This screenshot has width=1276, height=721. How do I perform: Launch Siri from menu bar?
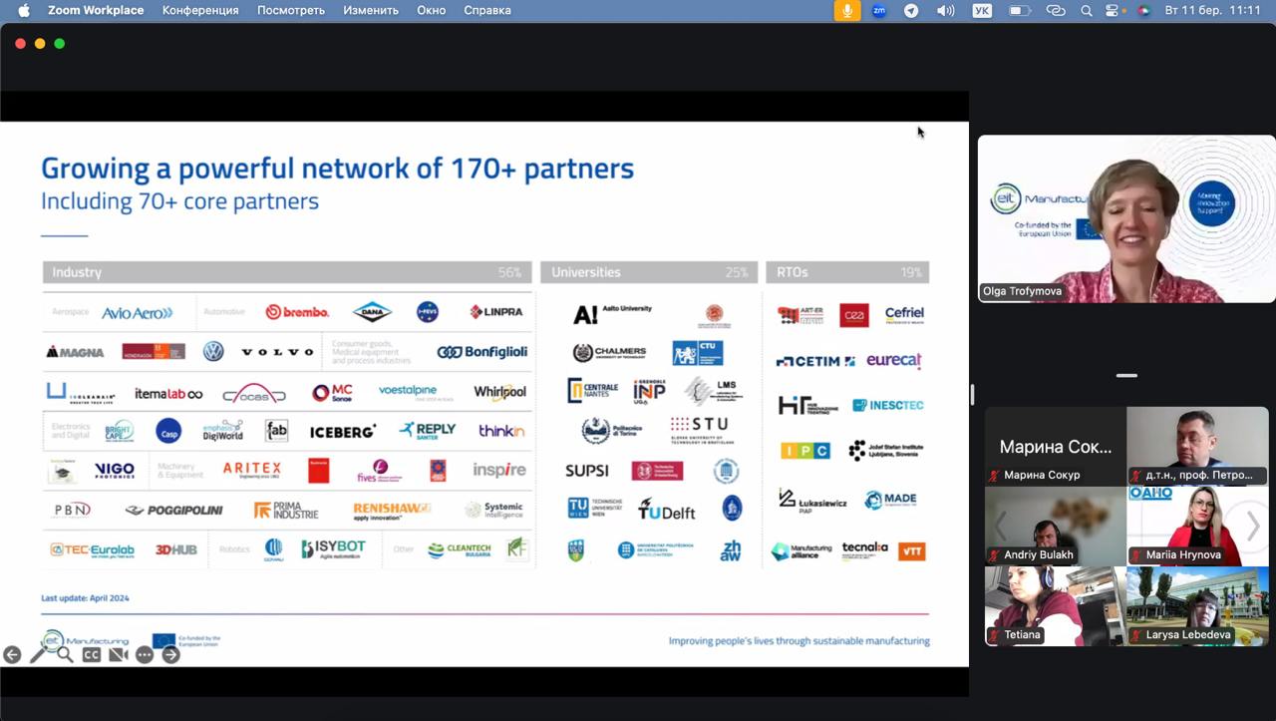click(1143, 10)
